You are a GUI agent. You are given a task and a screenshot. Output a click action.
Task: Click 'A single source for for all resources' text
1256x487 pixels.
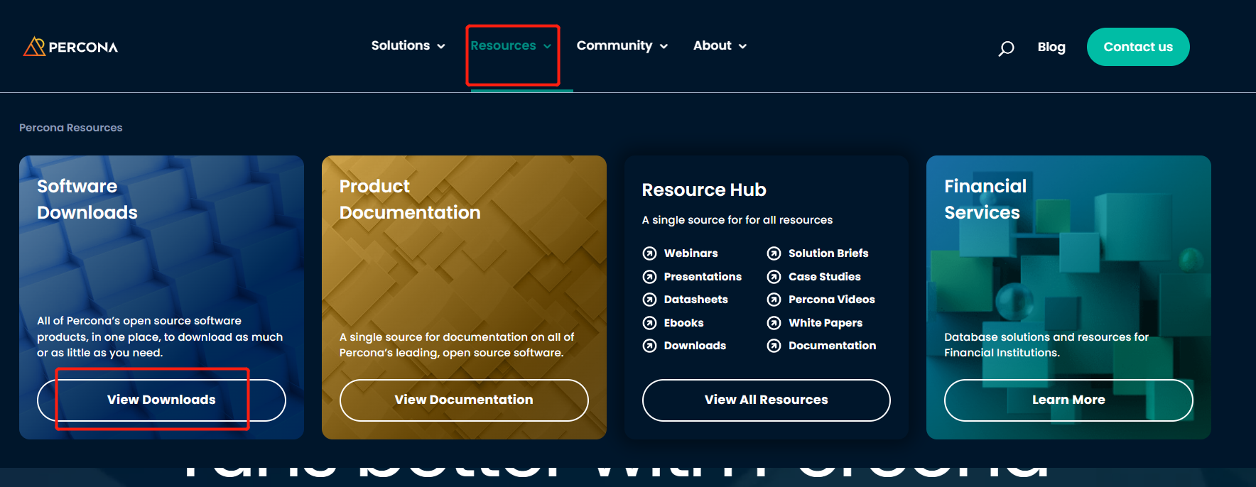point(737,220)
